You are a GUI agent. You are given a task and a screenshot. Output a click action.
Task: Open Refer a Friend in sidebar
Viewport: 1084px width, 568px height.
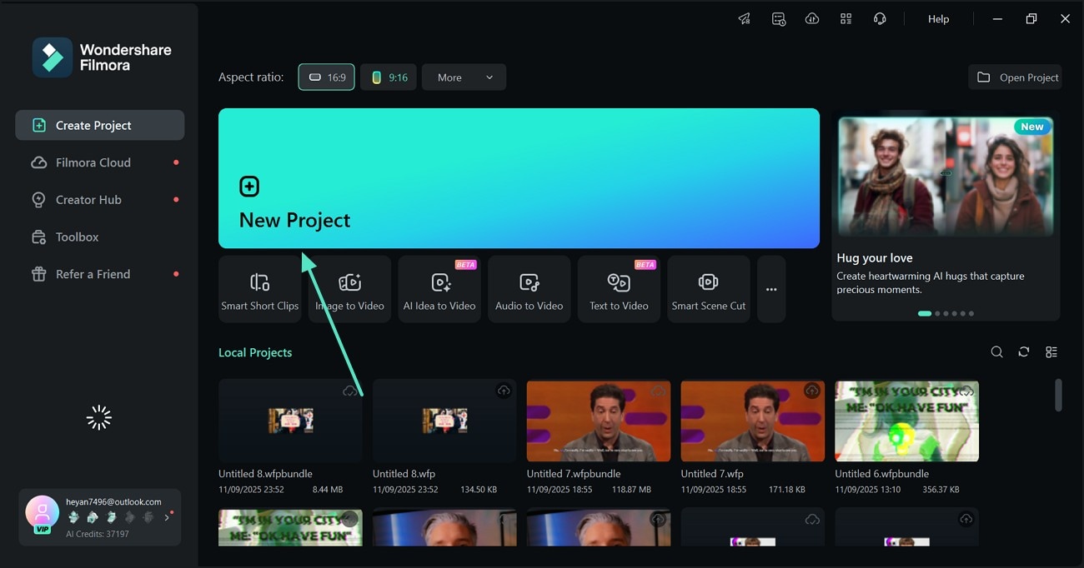click(x=100, y=274)
